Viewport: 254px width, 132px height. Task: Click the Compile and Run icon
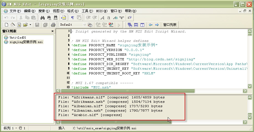coord(105,25)
